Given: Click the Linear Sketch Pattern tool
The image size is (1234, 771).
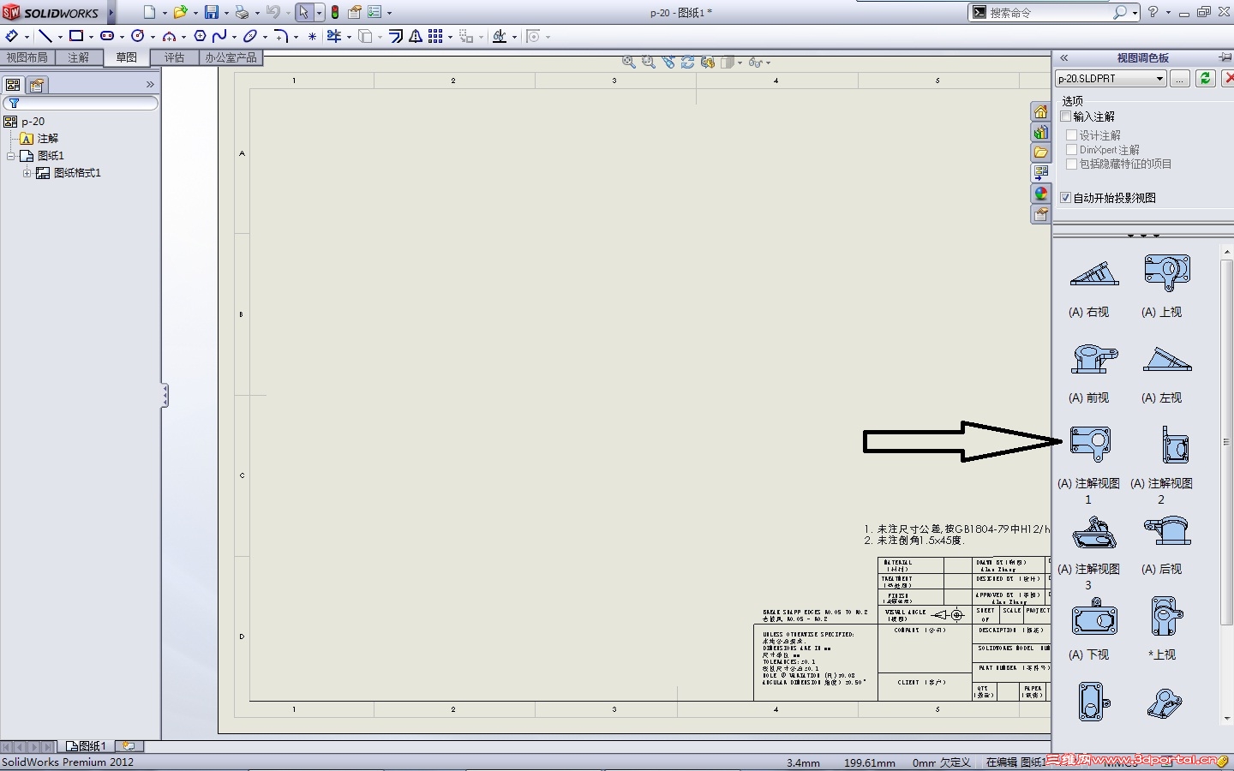Looking at the screenshot, I should tap(435, 36).
